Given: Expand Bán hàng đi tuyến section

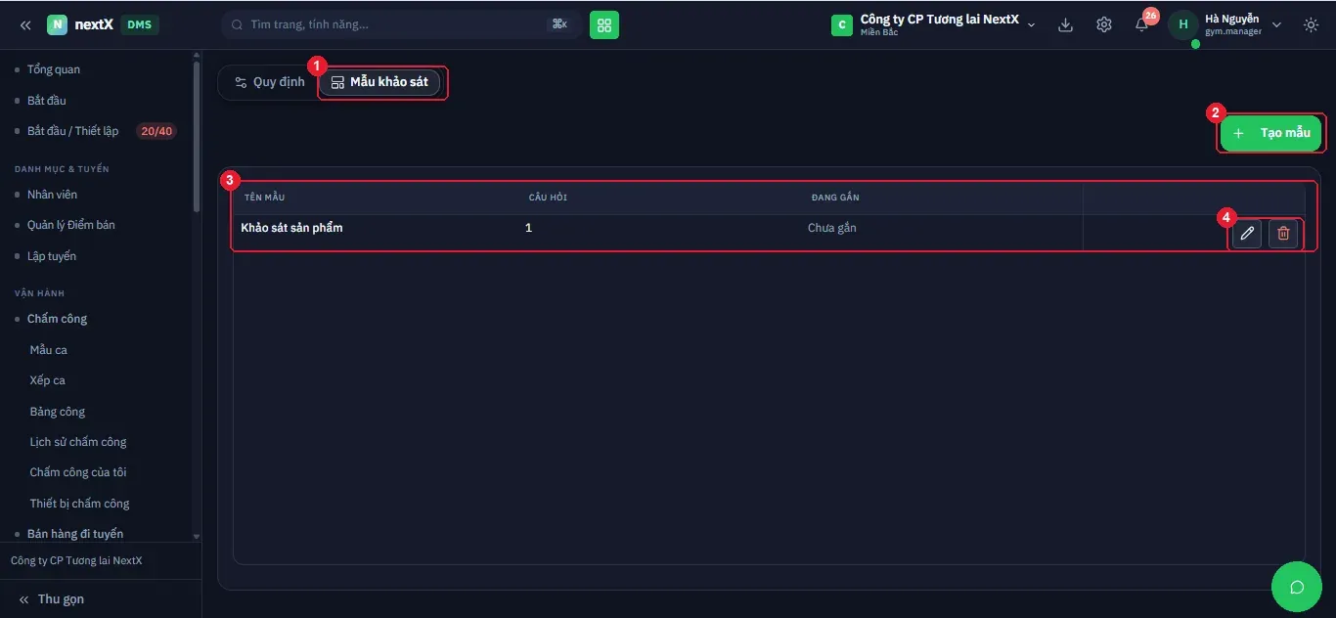Looking at the screenshot, I should pyautogui.click(x=75, y=534).
